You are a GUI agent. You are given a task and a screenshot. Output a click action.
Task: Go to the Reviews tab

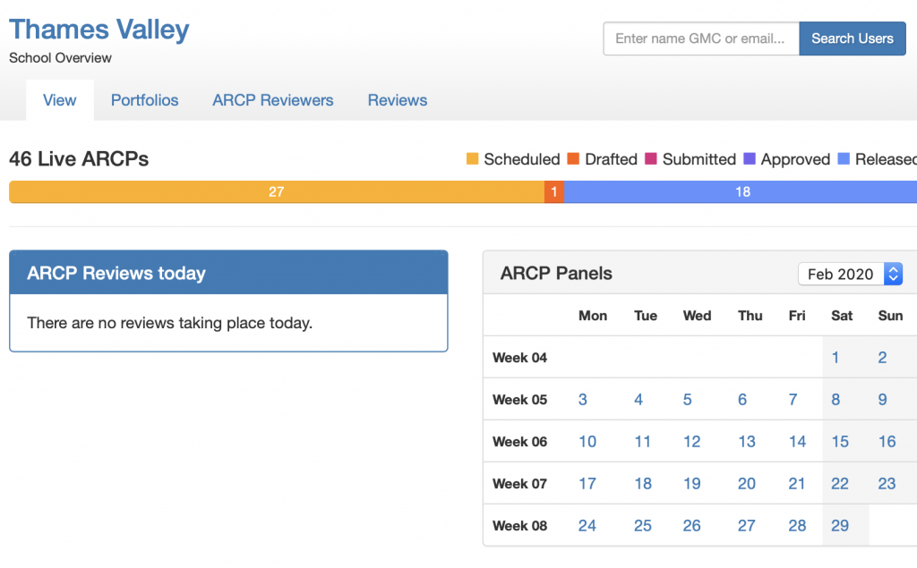[397, 100]
